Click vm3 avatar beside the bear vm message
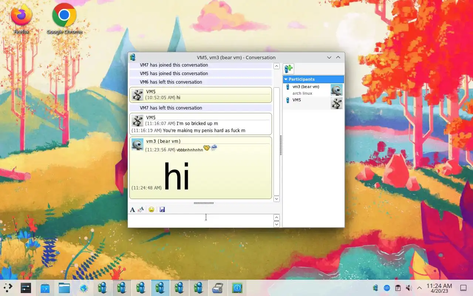 coord(137,145)
